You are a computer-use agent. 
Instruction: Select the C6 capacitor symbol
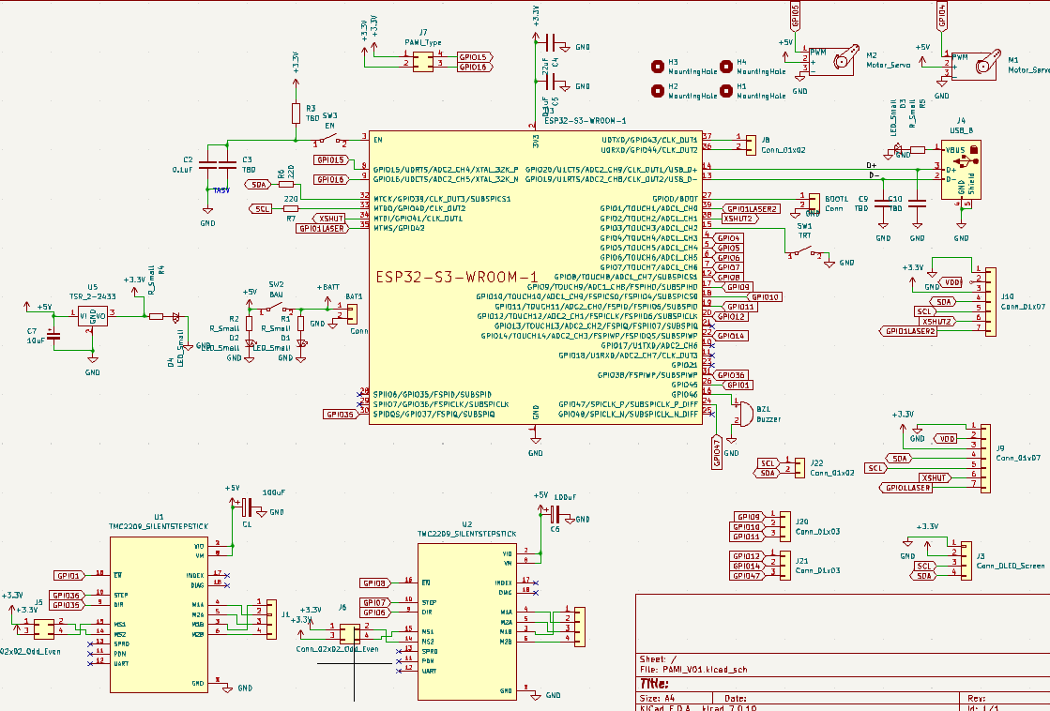[x=555, y=514]
